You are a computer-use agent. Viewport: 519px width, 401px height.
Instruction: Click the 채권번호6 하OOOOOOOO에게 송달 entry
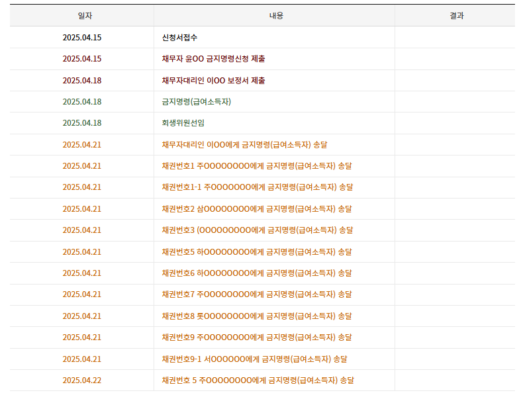click(x=257, y=273)
